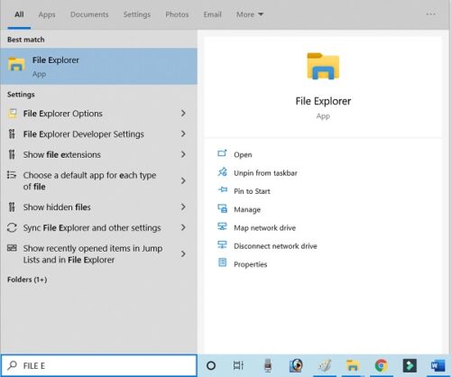This screenshot has width=451, height=377.
Task: Switch to the Documents tab
Action: pyautogui.click(x=89, y=14)
